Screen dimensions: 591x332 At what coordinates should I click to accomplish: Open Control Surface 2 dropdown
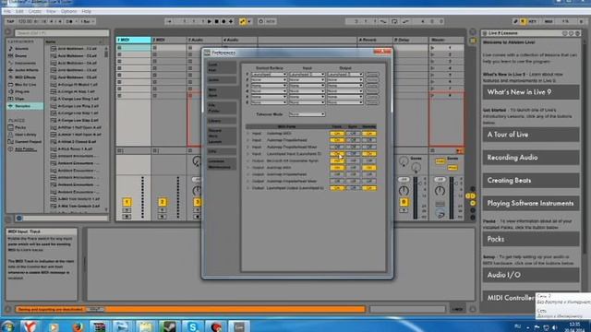tap(269, 80)
